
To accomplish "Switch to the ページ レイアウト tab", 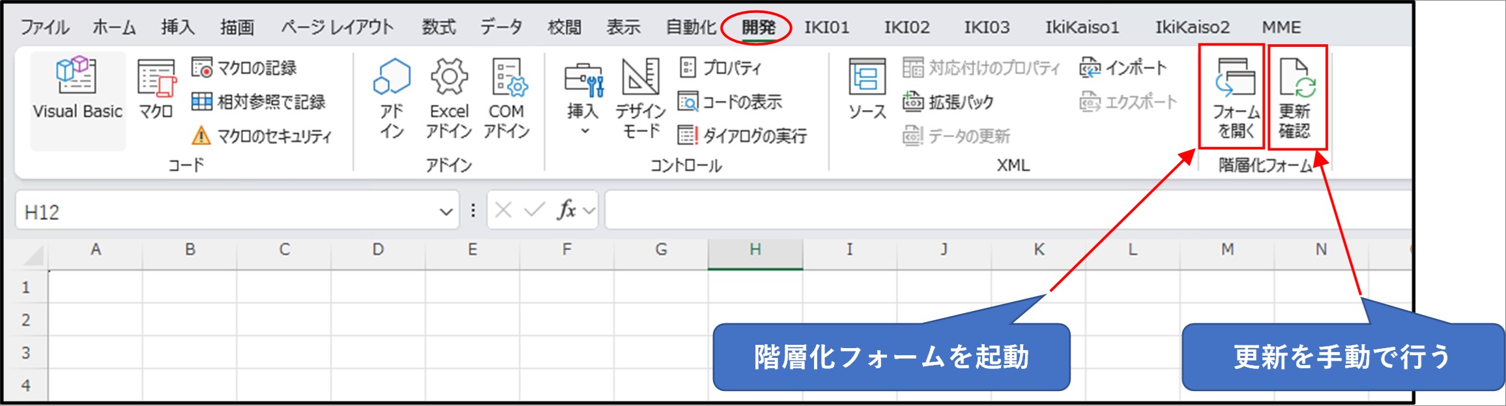I will (x=338, y=27).
